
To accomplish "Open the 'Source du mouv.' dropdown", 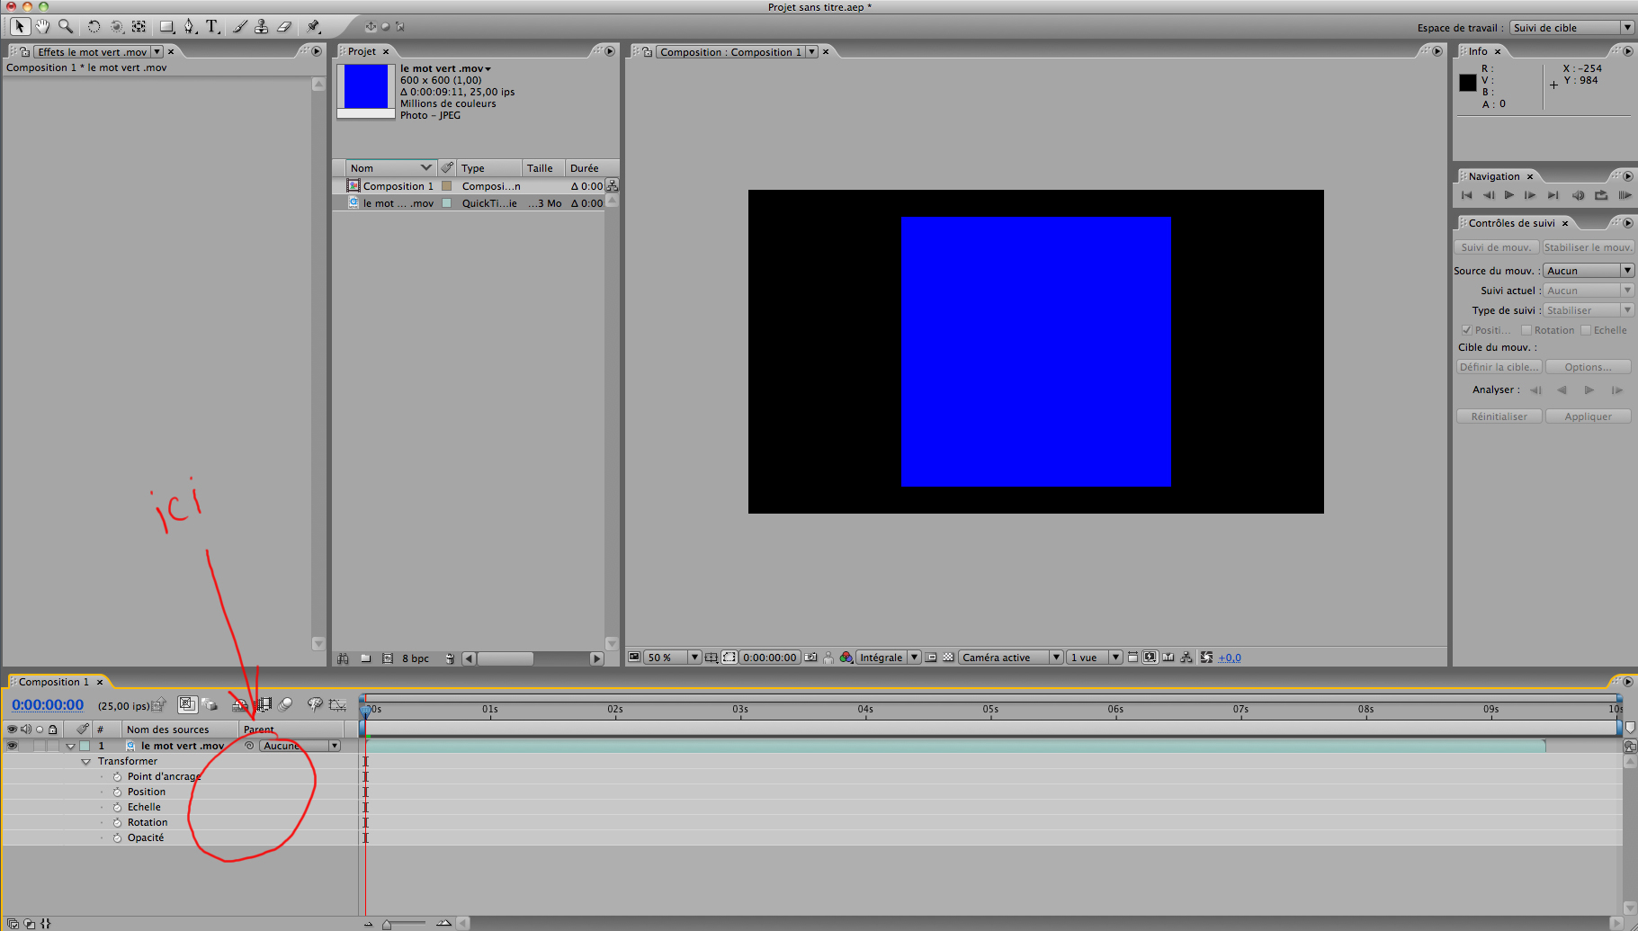I will click(x=1588, y=271).
